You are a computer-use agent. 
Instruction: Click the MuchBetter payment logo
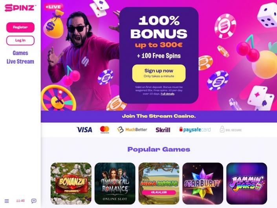click(x=132, y=130)
